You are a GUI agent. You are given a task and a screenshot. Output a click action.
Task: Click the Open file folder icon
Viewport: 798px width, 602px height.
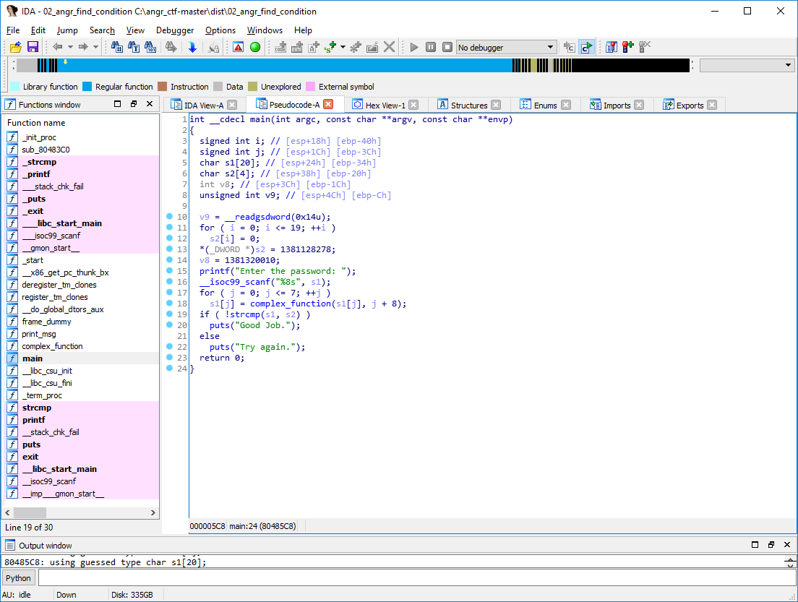point(15,47)
